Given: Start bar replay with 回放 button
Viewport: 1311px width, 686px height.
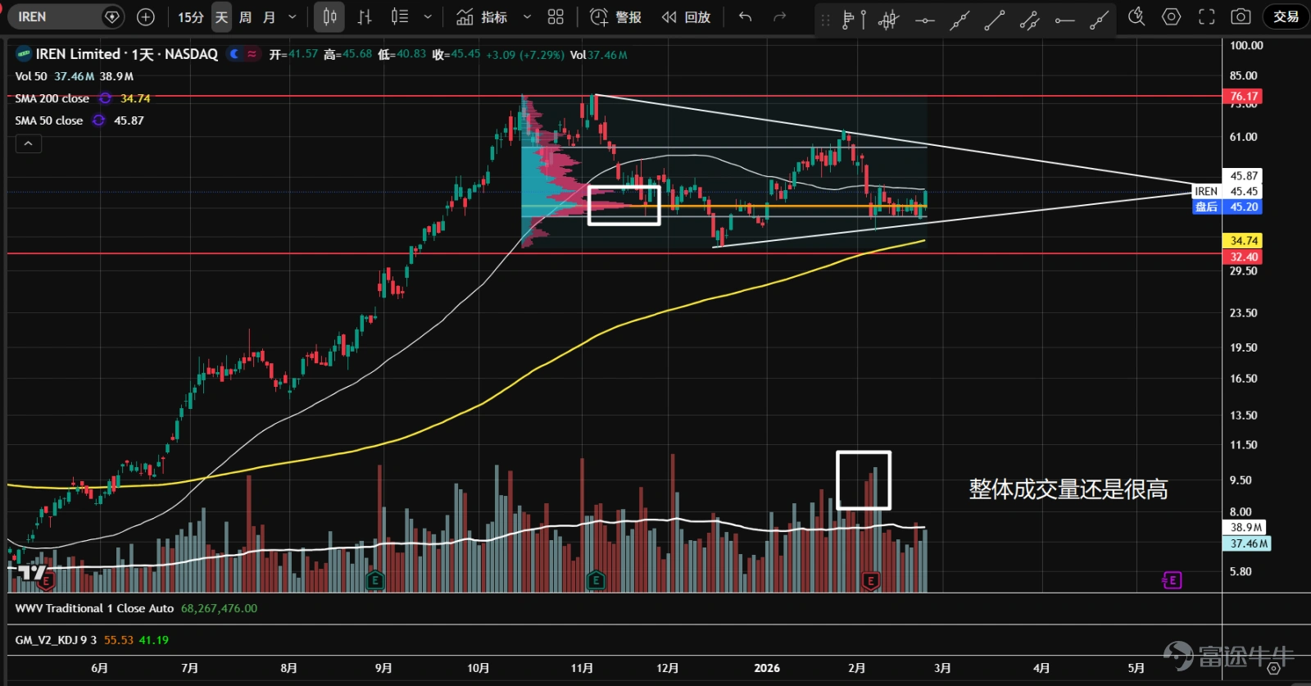Looking at the screenshot, I should (x=687, y=17).
